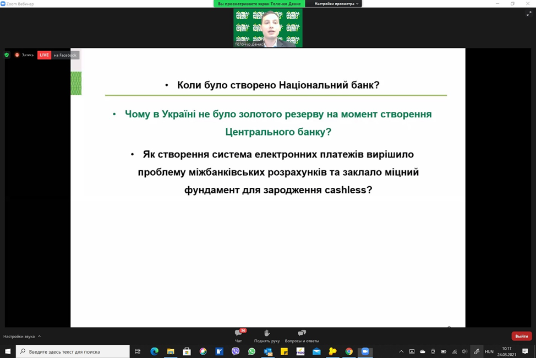Click the screen sharing notification banner
The width and height of the screenshot is (536, 358).
(x=259, y=4)
